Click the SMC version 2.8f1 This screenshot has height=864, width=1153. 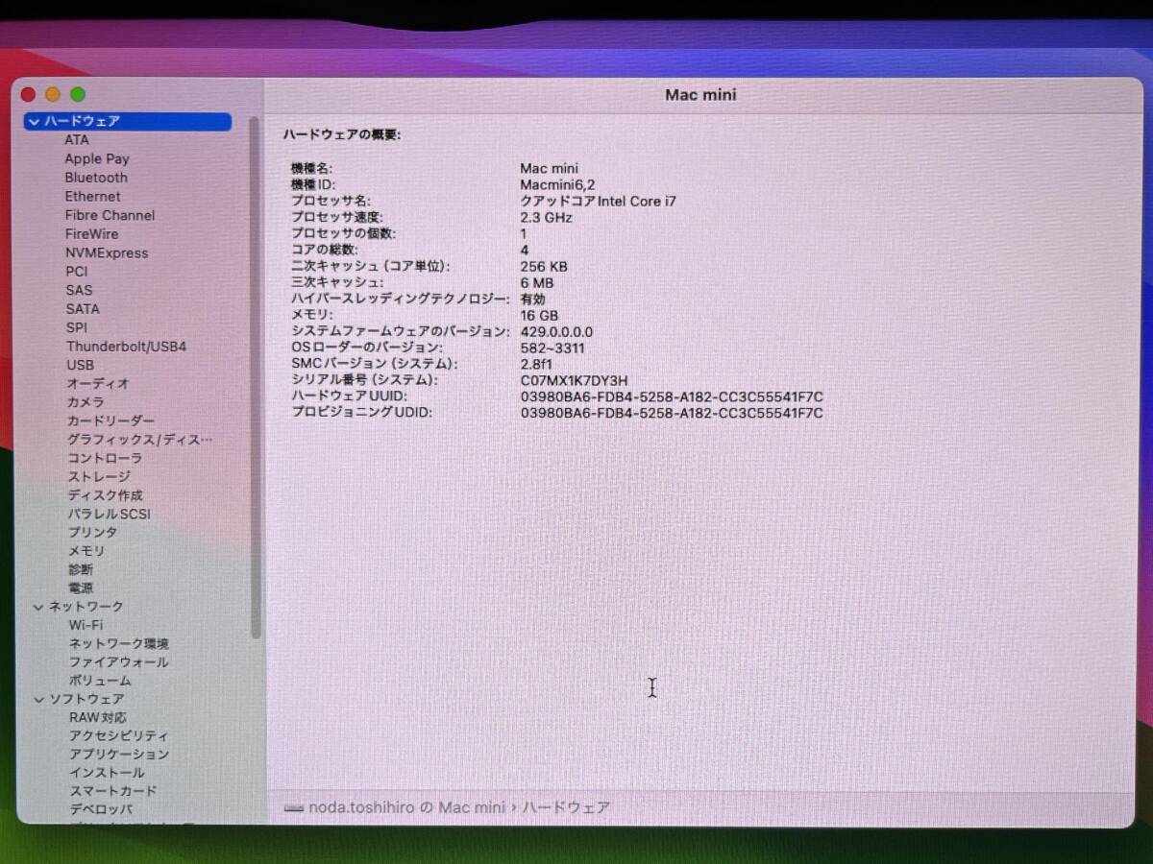536,365
